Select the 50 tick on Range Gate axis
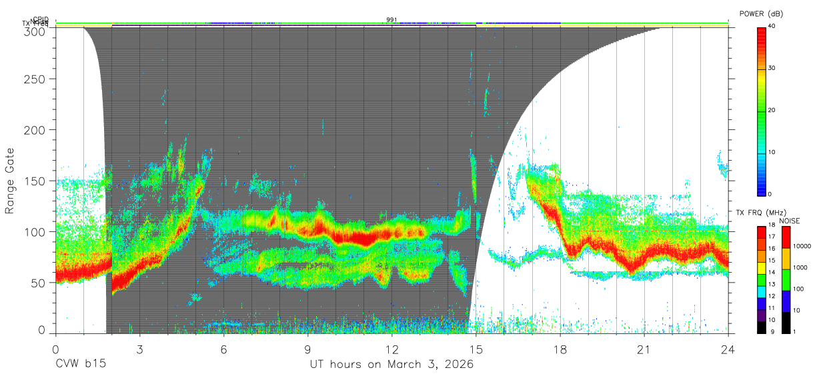The height and width of the screenshot is (378, 819). 39,283
